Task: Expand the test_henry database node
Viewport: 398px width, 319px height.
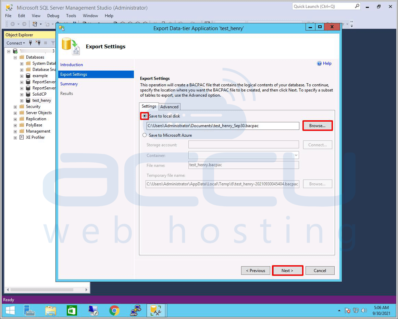Action: coord(22,101)
